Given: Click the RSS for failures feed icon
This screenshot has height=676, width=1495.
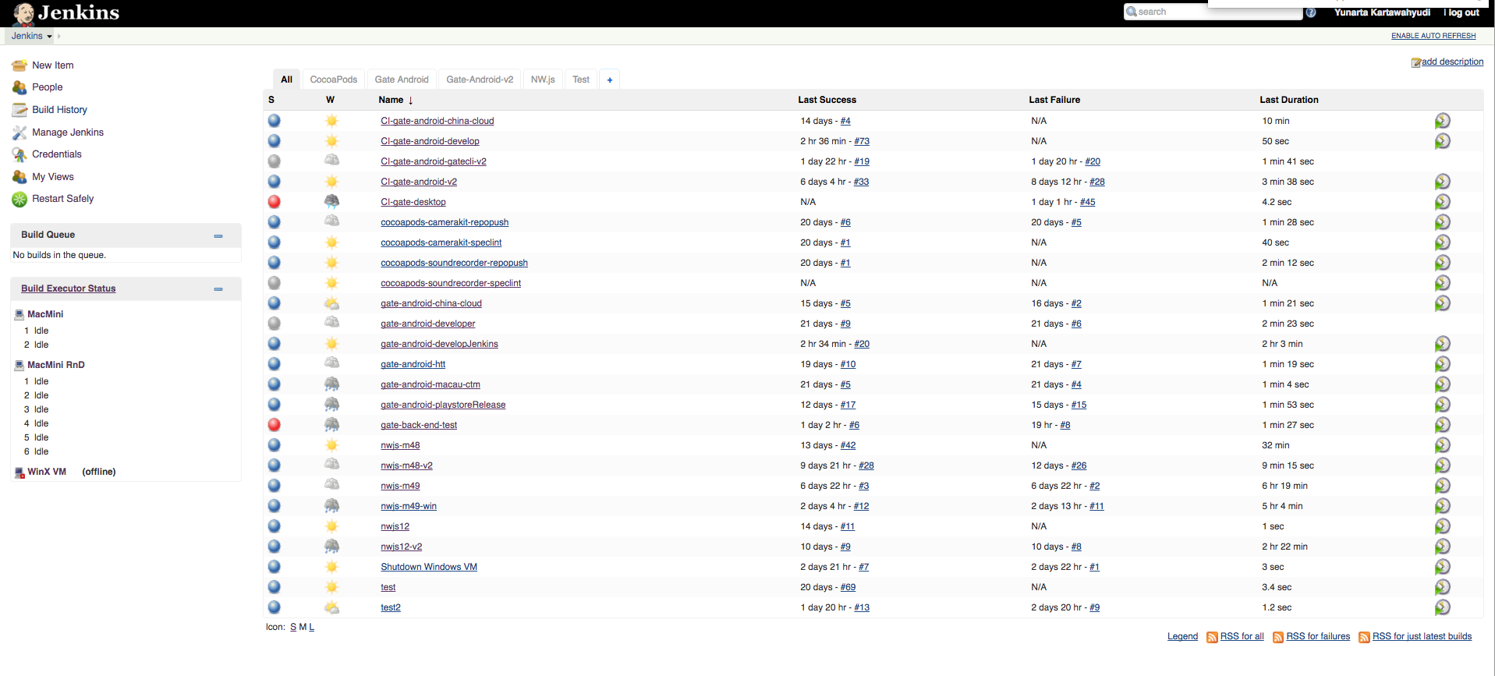Looking at the screenshot, I should pyautogui.click(x=1278, y=637).
